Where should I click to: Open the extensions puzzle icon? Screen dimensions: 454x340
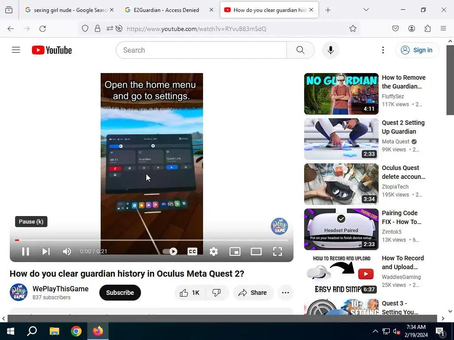tap(427, 28)
